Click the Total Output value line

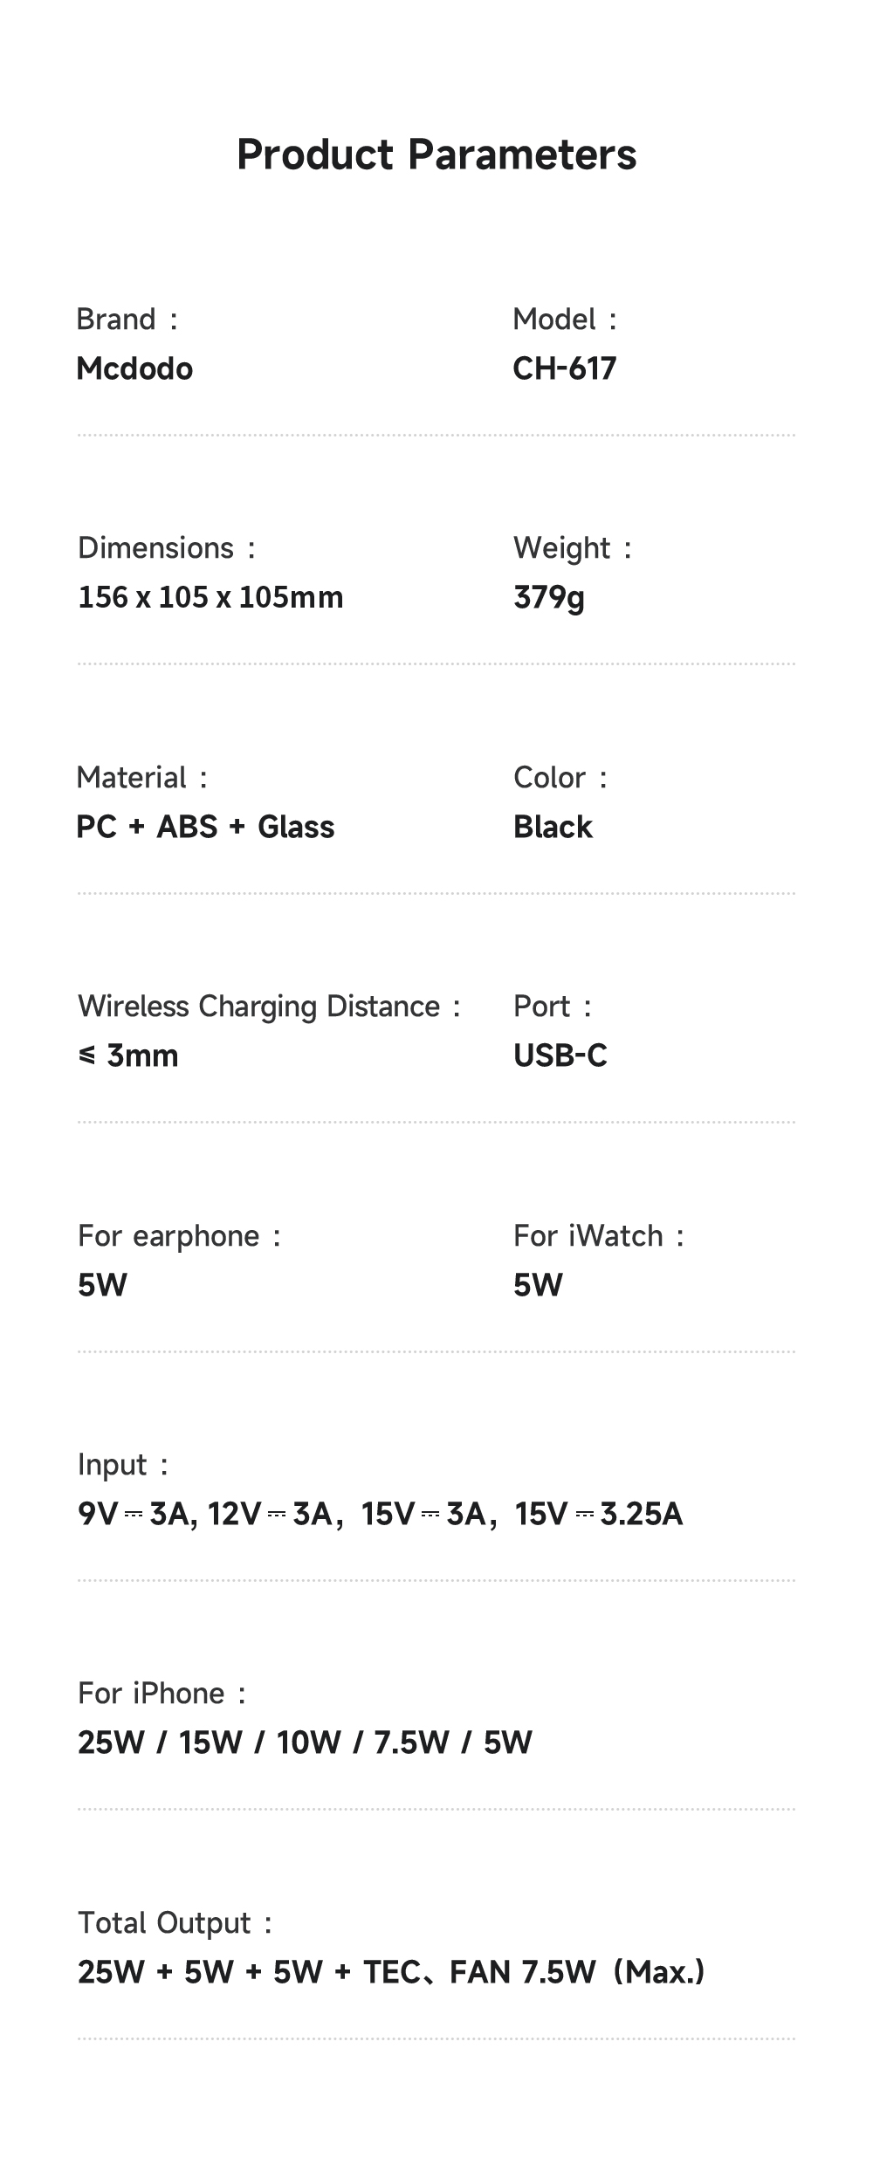pos(390,1972)
